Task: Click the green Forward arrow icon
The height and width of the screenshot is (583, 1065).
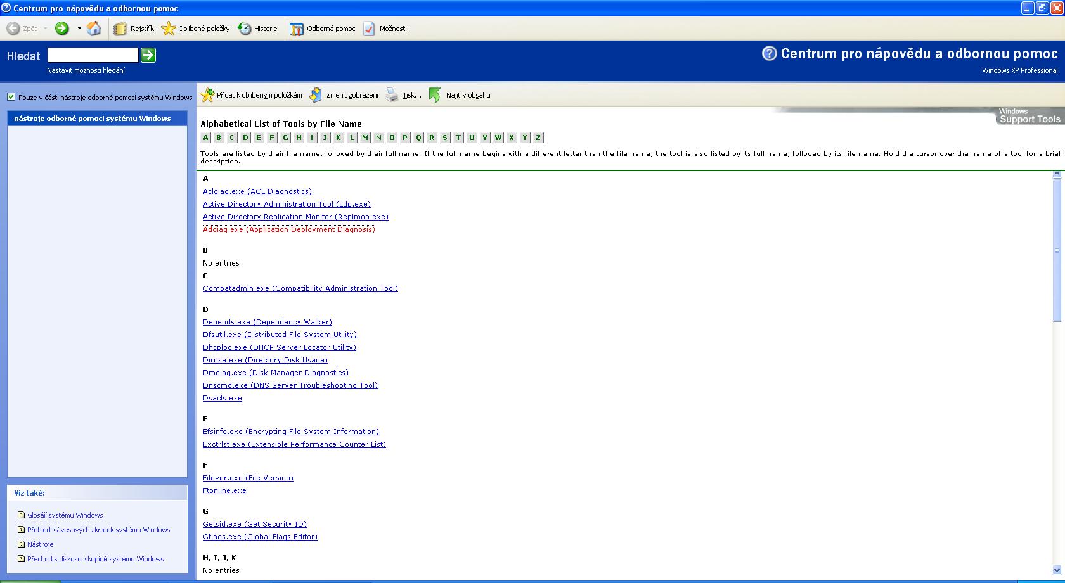Action: click(61, 29)
